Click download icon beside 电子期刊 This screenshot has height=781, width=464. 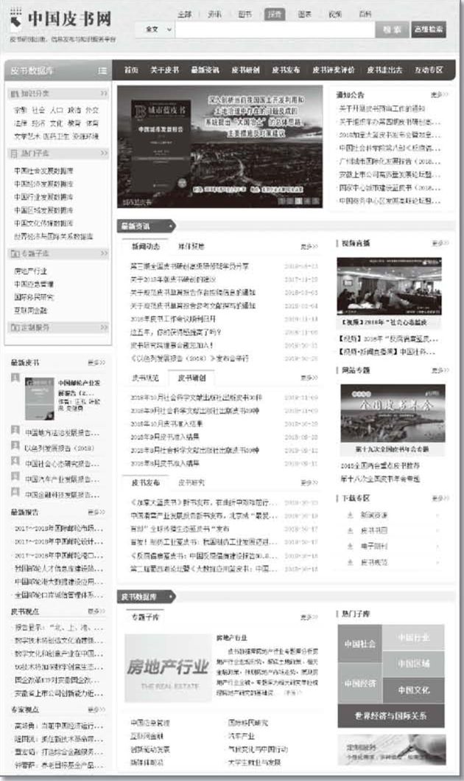(350, 546)
